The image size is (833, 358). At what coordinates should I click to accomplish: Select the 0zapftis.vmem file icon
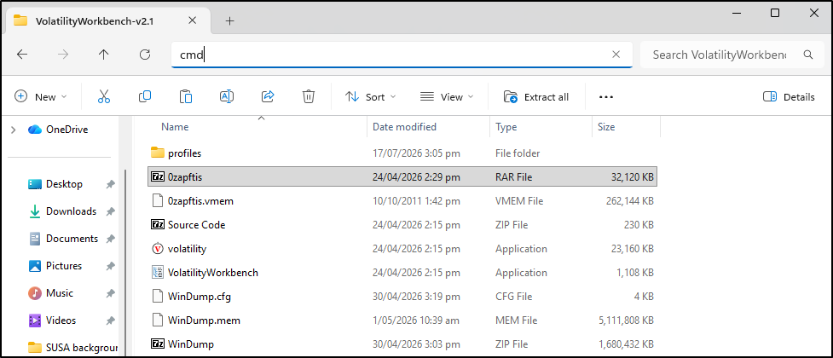click(157, 201)
